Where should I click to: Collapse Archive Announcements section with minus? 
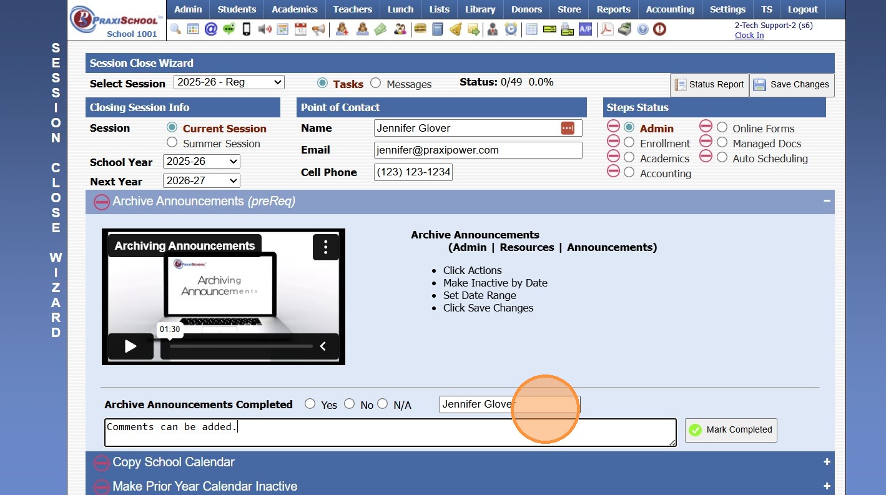pyautogui.click(x=827, y=201)
